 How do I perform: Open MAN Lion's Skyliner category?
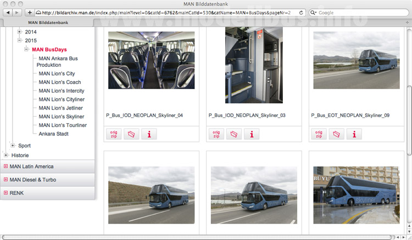[x=61, y=116]
